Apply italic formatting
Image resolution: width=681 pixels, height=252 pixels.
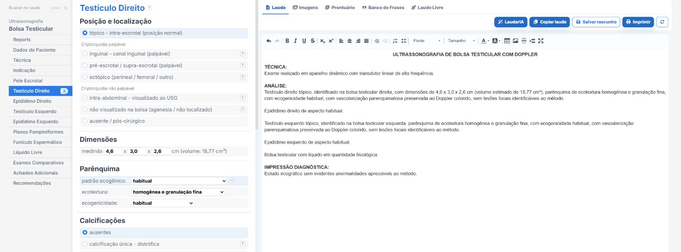tap(295, 41)
